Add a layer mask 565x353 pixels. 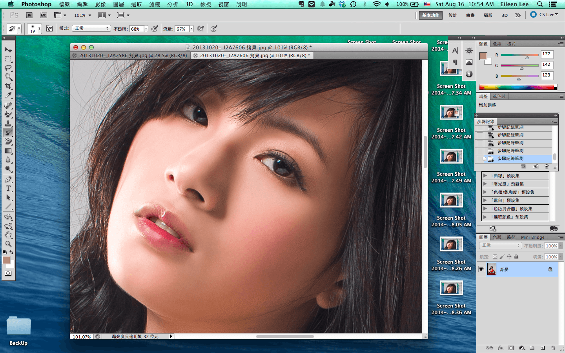point(511,348)
